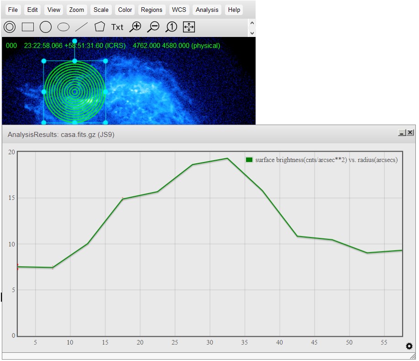Open the File menu
419x361 pixels.
13,10
